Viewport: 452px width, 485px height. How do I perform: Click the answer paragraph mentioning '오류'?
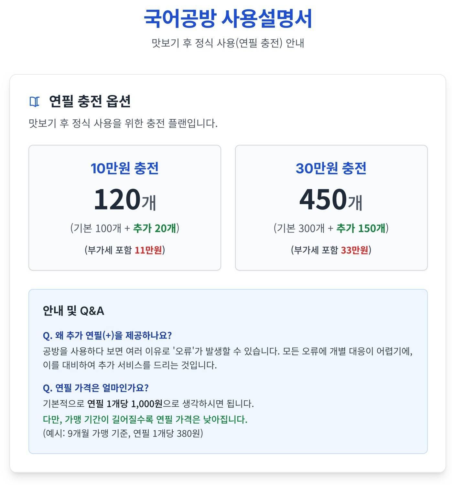[228, 358]
